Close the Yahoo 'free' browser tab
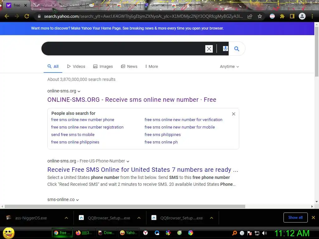The image size is (319, 239). pyautogui.click(x=26, y=5)
